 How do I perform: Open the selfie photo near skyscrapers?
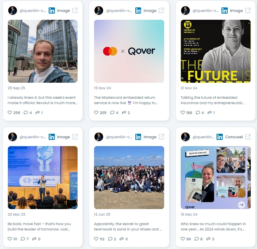(x=42, y=51)
